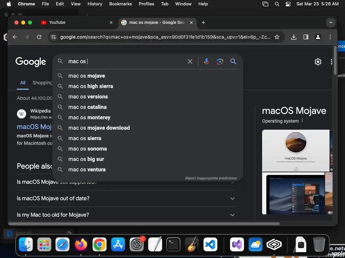The image size is (345, 258).
Task: Open Spotlight search in menu bar
Action: (x=277, y=4)
